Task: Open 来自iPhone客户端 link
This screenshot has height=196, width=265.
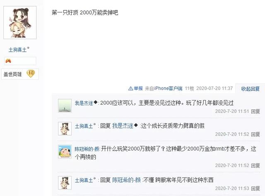Action: (164, 88)
